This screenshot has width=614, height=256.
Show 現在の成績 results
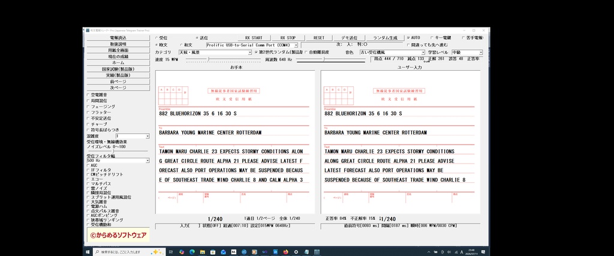tap(118, 56)
